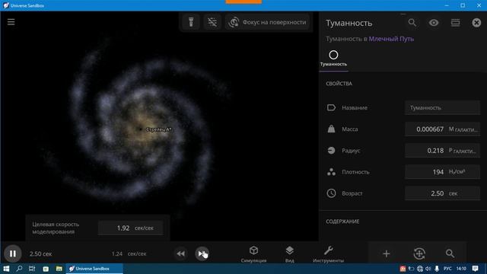Open the hamburger main menu
The image size is (487, 274).
(x=11, y=22)
